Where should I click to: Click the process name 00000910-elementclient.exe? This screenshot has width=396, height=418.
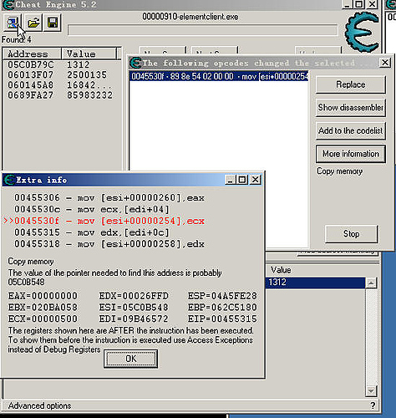tap(190, 17)
